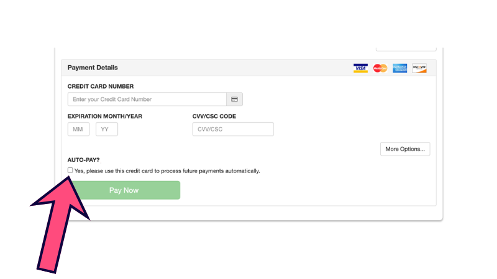
Task: Click the auto-pay consent sentence text
Action: coord(167,171)
